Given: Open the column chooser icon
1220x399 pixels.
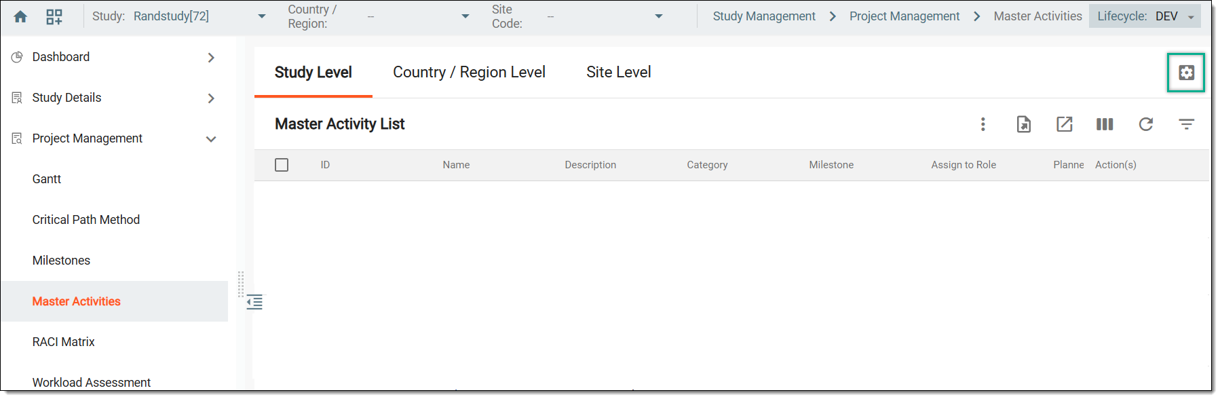Looking at the screenshot, I should (x=1105, y=124).
